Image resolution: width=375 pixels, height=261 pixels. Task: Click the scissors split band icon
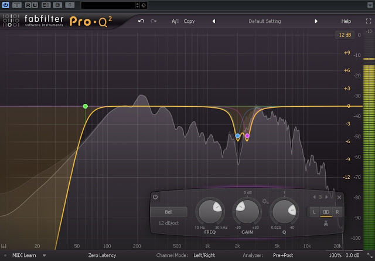pyautogui.click(x=325, y=223)
